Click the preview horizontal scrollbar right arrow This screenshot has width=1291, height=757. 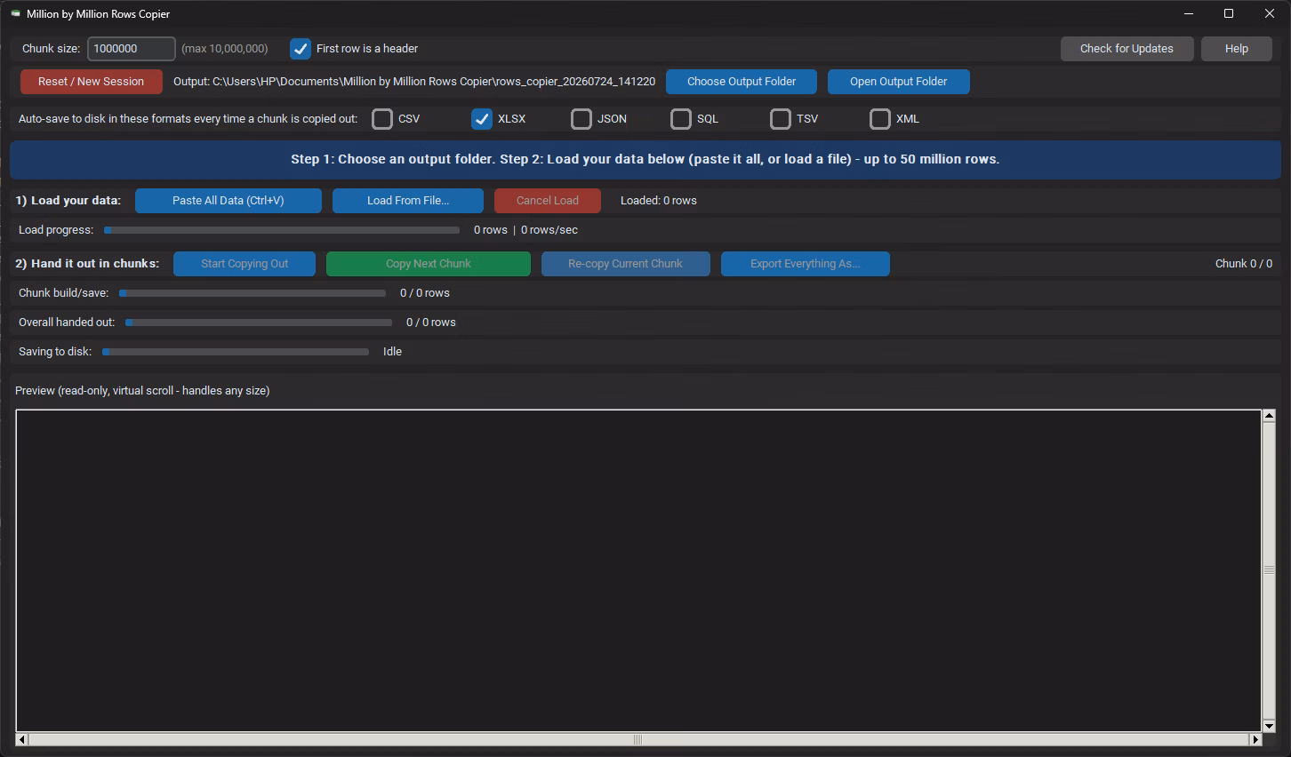[x=1255, y=739]
